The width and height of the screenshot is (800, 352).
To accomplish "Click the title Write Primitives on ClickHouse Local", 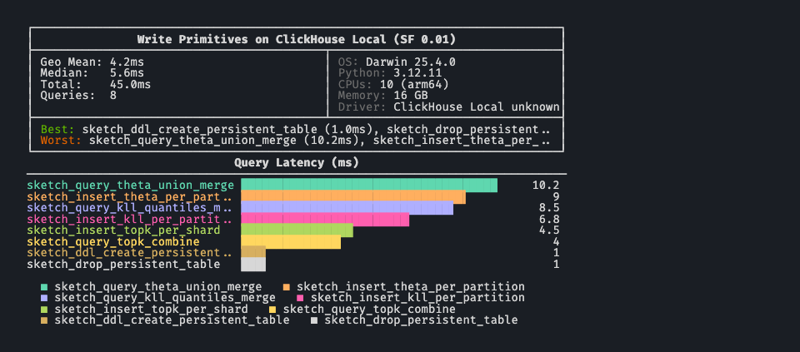I will coord(297,39).
